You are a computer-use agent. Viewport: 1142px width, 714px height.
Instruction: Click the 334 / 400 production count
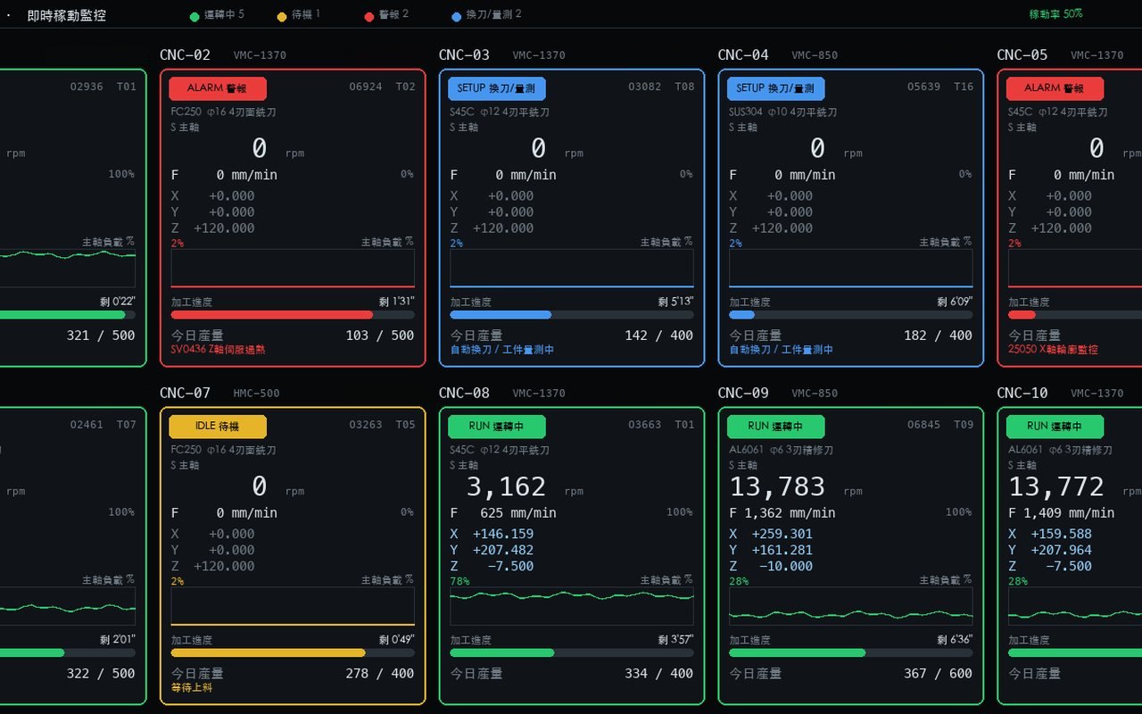pos(659,674)
